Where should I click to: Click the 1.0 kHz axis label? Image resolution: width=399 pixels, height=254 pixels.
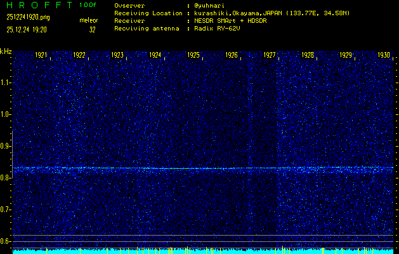point(5,114)
